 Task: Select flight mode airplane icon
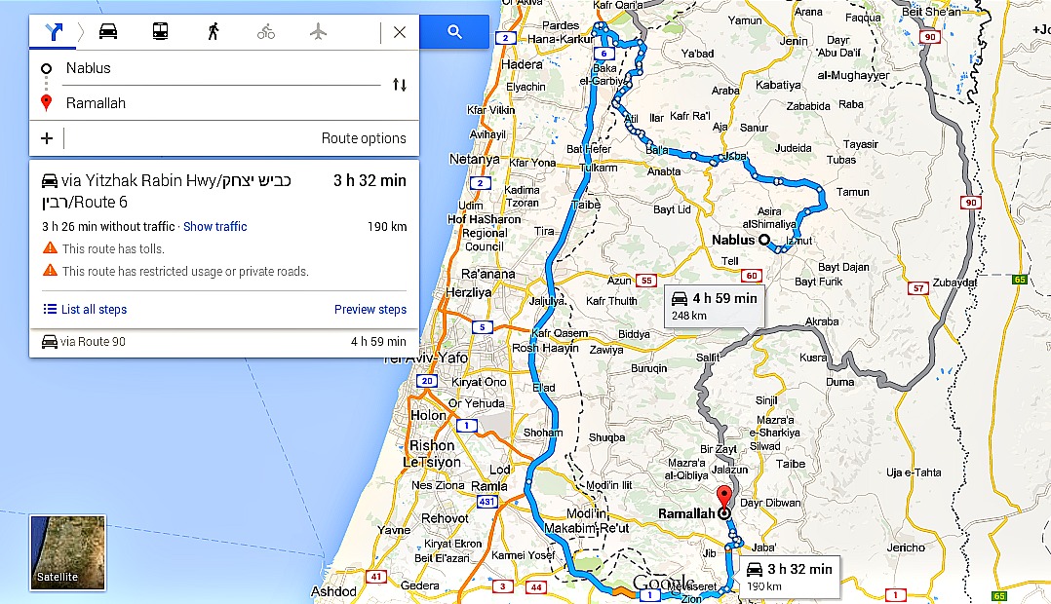click(x=319, y=31)
